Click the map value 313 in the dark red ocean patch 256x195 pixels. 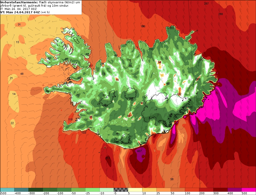click(x=108, y=158)
